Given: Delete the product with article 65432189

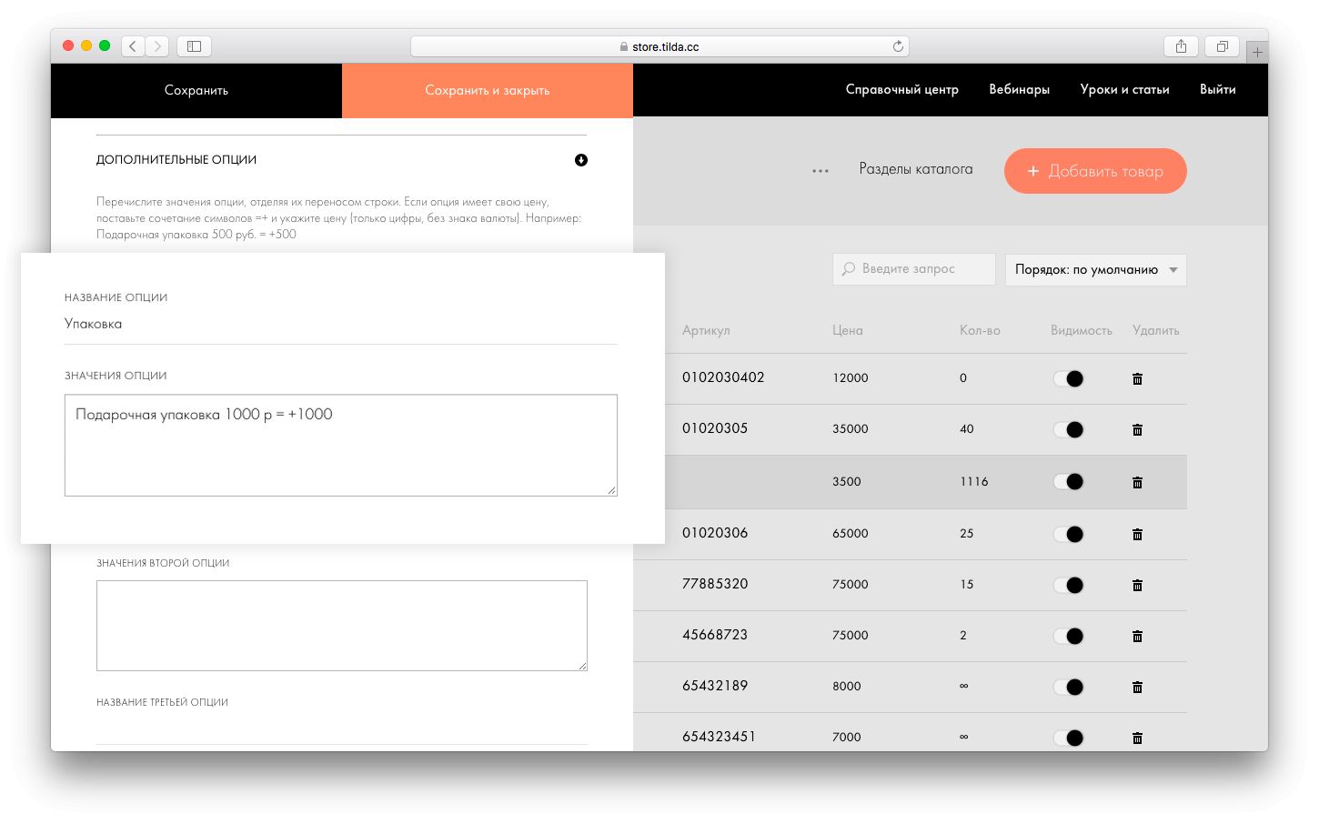Looking at the screenshot, I should (x=1137, y=687).
